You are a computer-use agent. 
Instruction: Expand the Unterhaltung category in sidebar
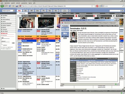point(8,20)
